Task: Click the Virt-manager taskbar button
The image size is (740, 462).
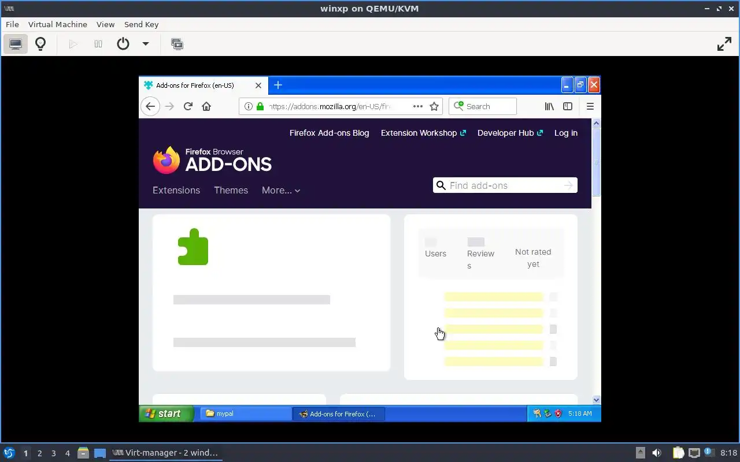Action: point(165,453)
